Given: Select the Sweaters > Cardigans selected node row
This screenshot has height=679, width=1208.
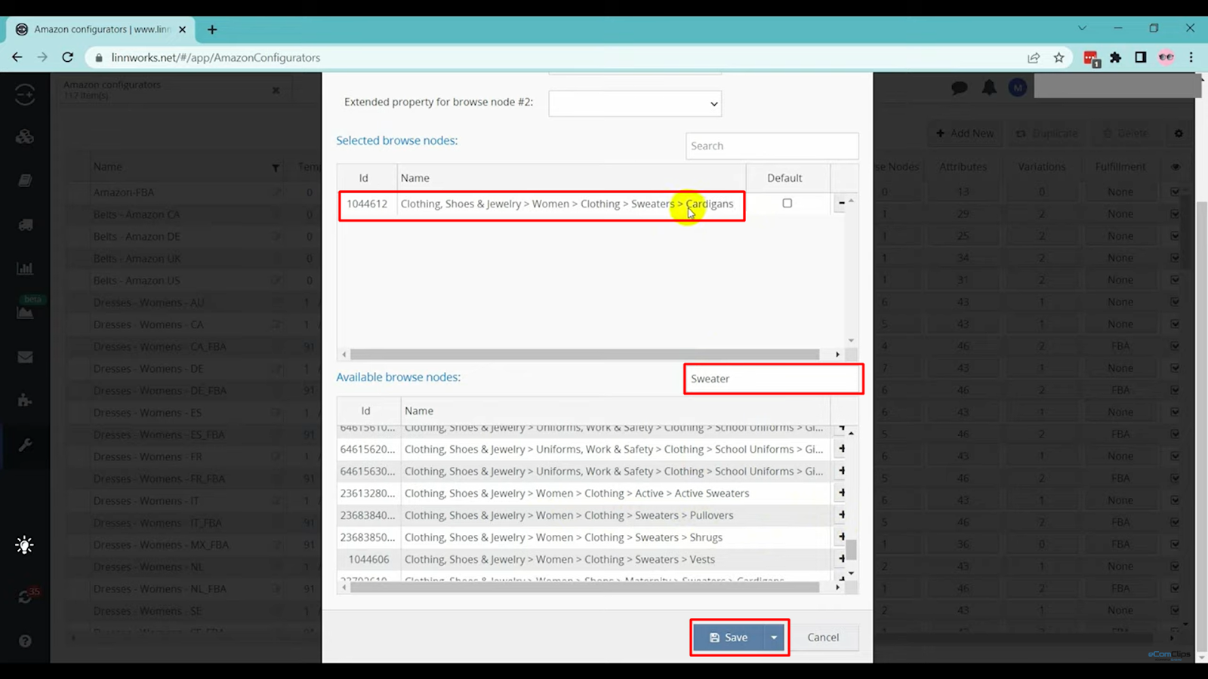Looking at the screenshot, I should 542,204.
